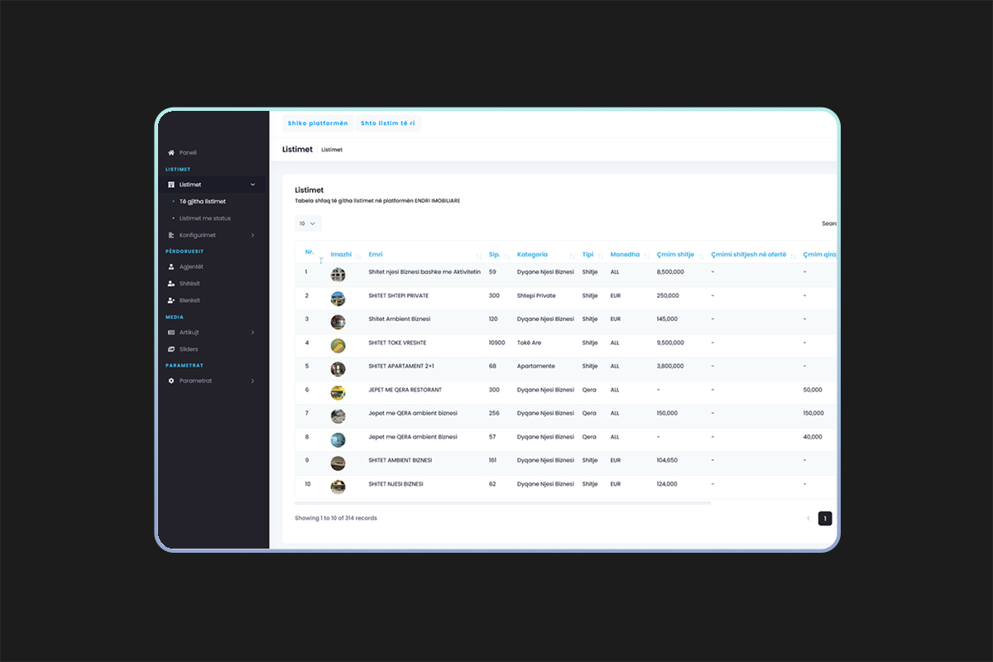Sort table by Kategoria column header
The height and width of the screenshot is (662, 993).
click(532, 255)
